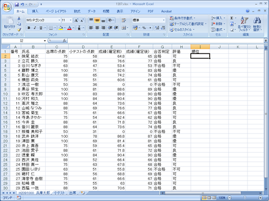Open Sort and Filter tool
Screen dimensions: 269x201
pyautogui.click(x=244, y=24)
